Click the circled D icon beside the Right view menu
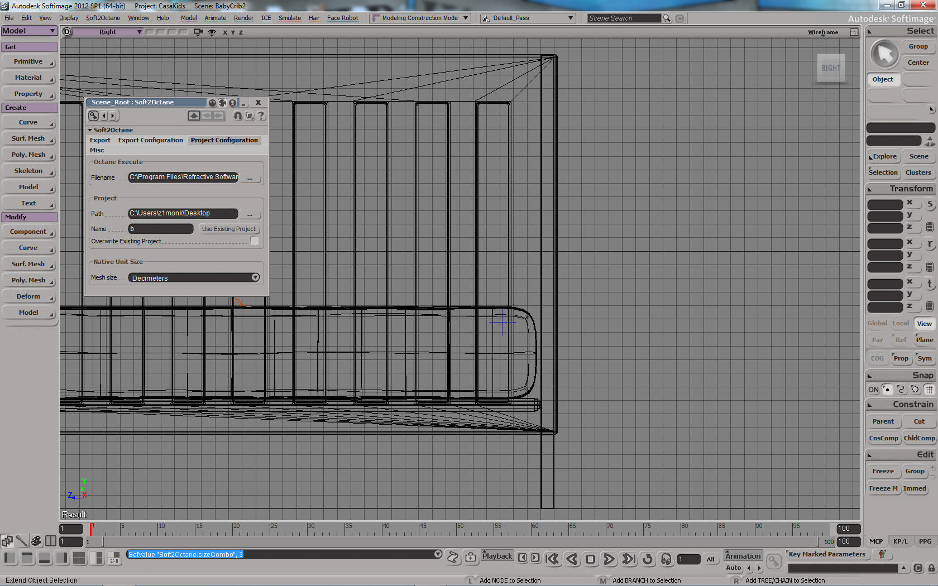 pos(67,32)
